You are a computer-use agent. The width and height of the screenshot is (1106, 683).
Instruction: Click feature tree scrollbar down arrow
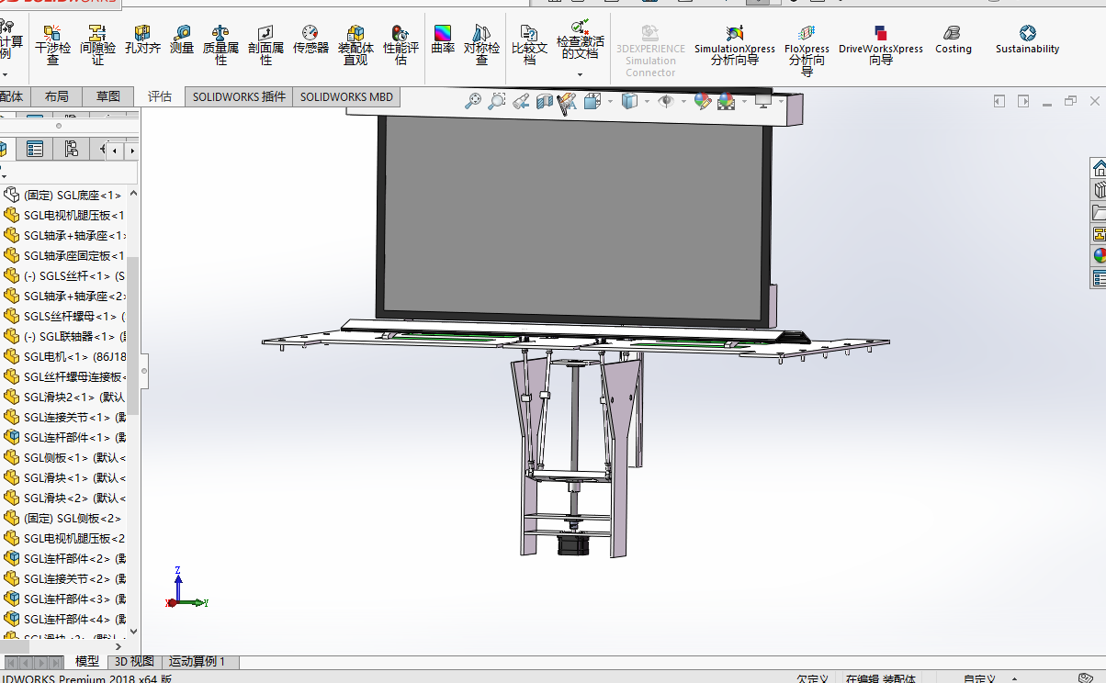pyautogui.click(x=133, y=631)
